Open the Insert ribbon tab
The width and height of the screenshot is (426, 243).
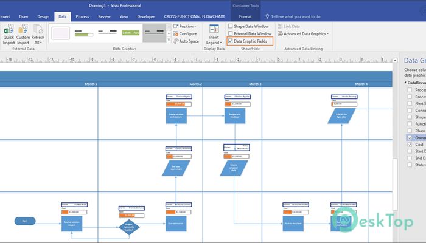point(5,16)
